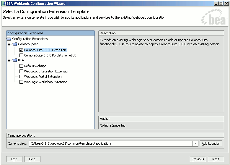Tick WebLogic Portal Extension checkbox
230x165 pixels.
click(x=21, y=77)
